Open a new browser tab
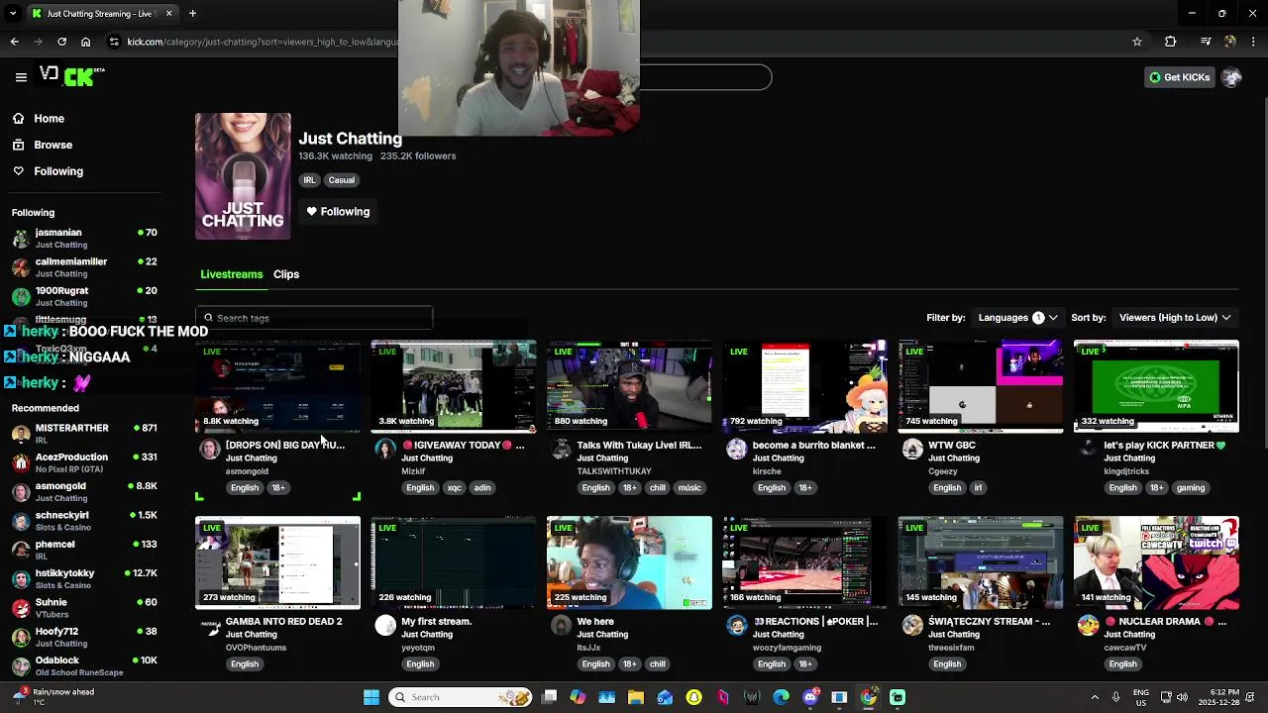1268x713 pixels. (192, 13)
